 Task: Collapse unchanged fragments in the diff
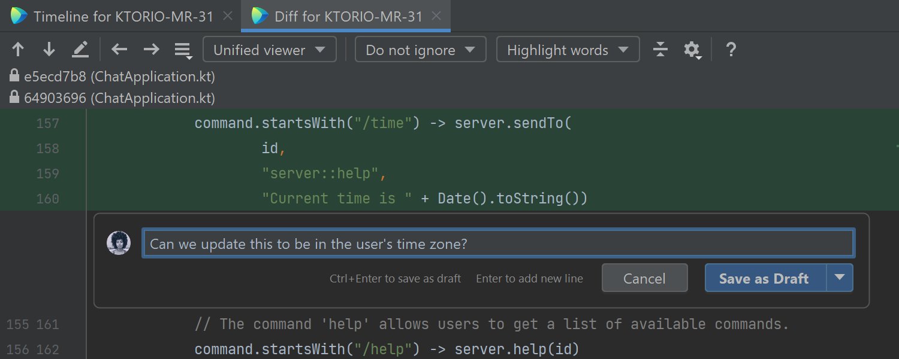tap(660, 50)
